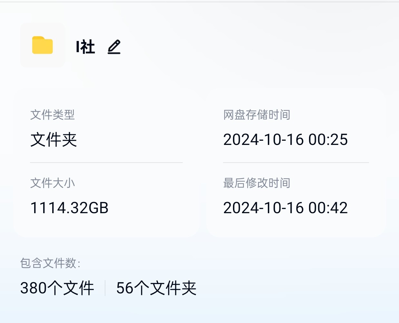Click the pencil rename icon
399x323 pixels.
pos(114,47)
